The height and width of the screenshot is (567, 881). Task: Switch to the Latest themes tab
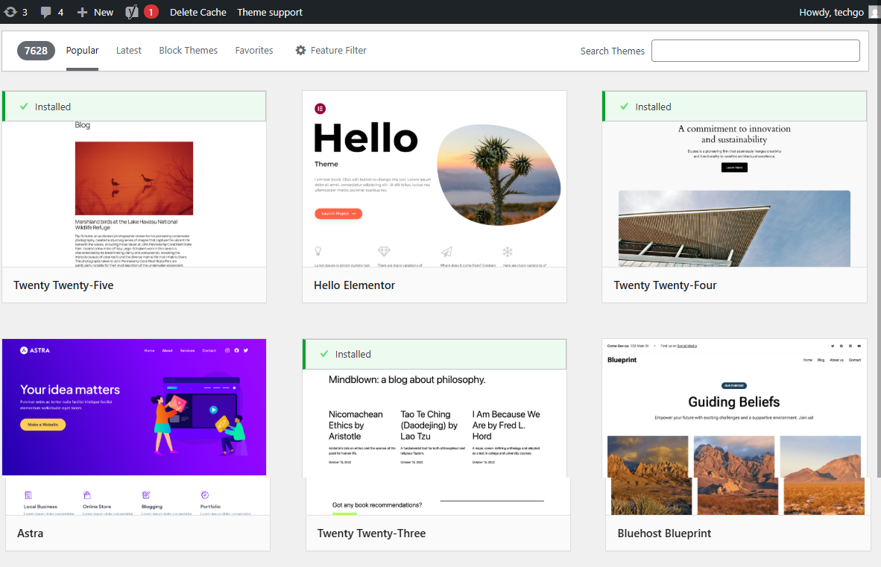(x=128, y=50)
